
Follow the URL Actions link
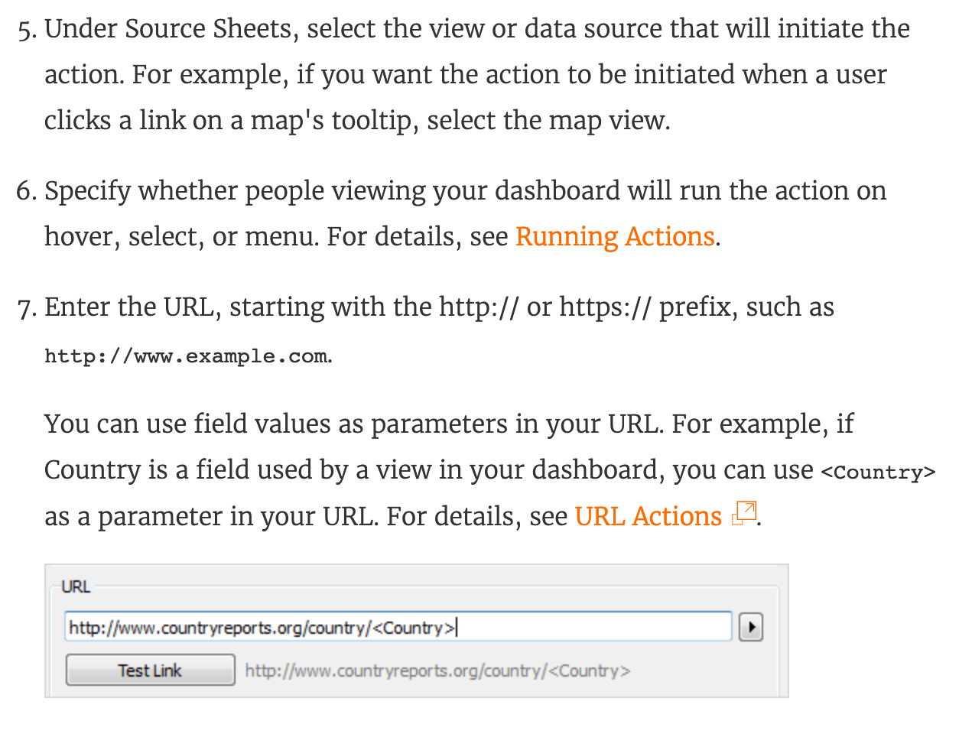tap(648, 517)
